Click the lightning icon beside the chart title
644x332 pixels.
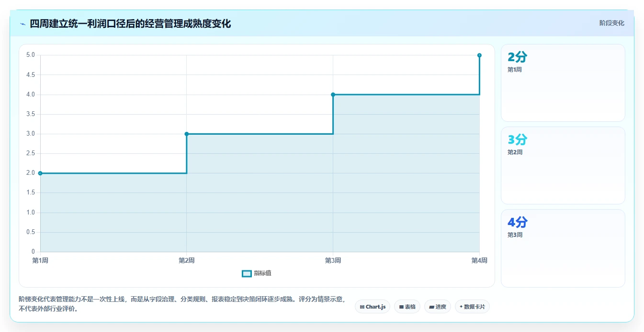pos(23,24)
